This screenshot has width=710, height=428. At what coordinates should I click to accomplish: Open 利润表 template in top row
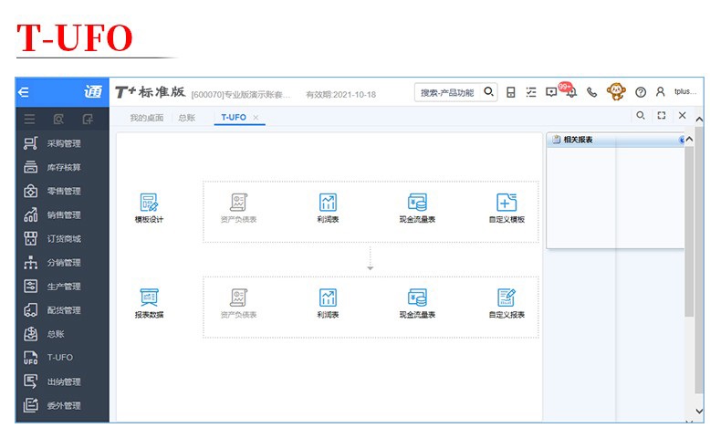[x=328, y=208]
